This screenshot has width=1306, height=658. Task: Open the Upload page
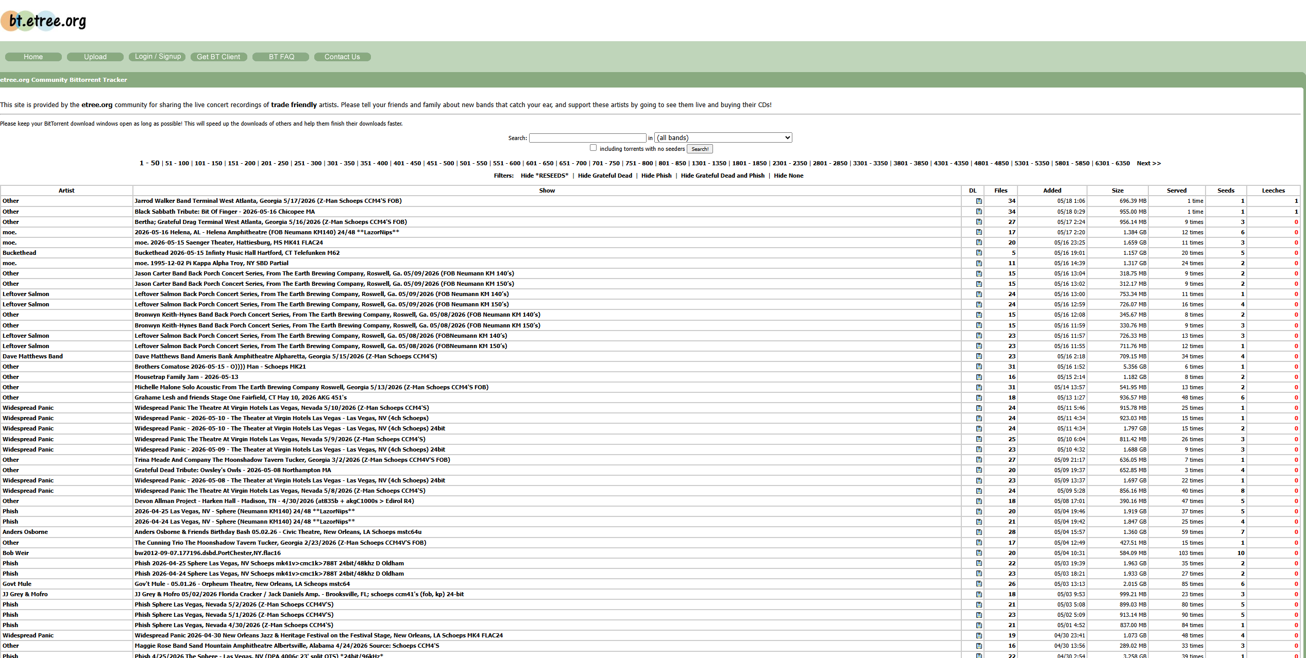click(95, 57)
